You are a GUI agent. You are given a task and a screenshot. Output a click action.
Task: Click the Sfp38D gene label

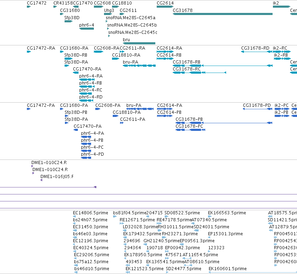(72, 17)
